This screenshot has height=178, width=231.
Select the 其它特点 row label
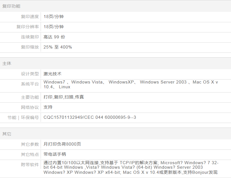(30, 154)
